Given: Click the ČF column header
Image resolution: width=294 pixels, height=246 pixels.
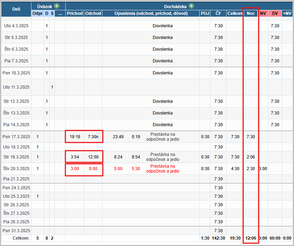Looking at the screenshot, I should pyautogui.click(x=218, y=13).
